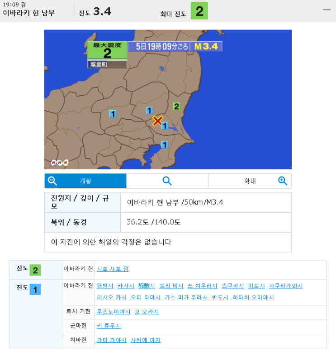
Task: Click the 이바라키 현 남부 /50km/M3.4 cell
Action: pyautogui.click(x=206, y=203)
